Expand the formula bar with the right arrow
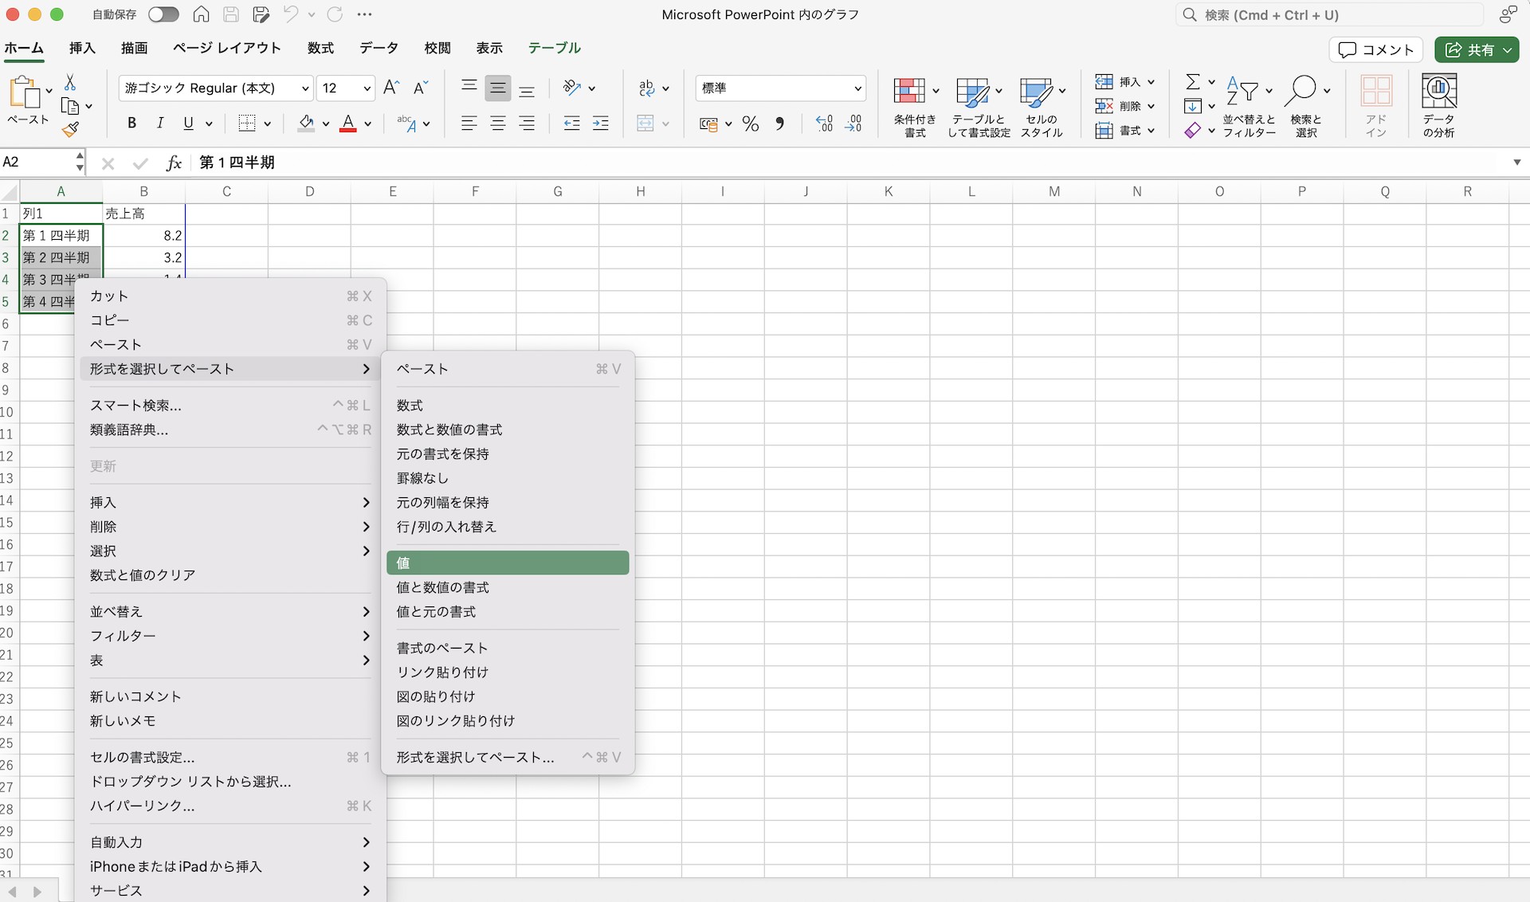Screen dimensions: 1530x902 tap(1516, 162)
